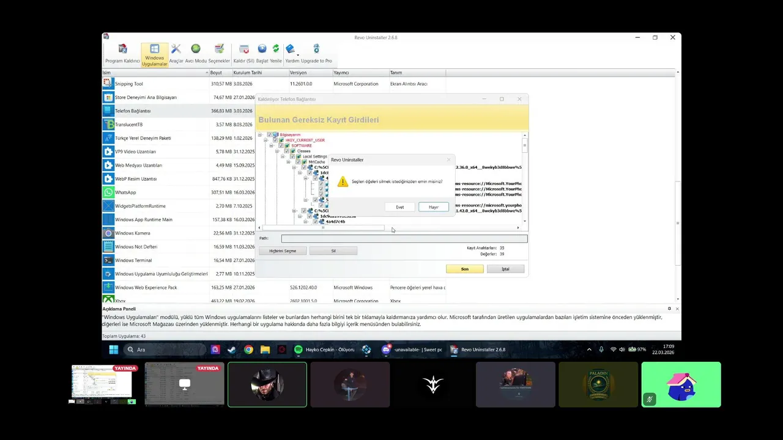Click the Path text field
Screen dimensions: 783x440
(x=404, y=238)
